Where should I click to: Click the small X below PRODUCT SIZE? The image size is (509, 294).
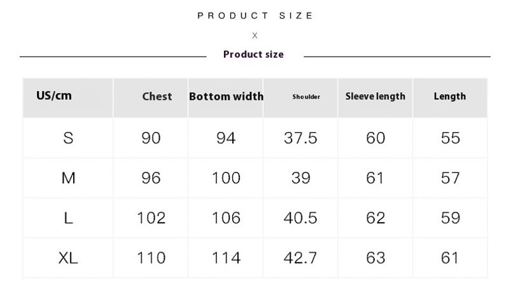(255, 36)
